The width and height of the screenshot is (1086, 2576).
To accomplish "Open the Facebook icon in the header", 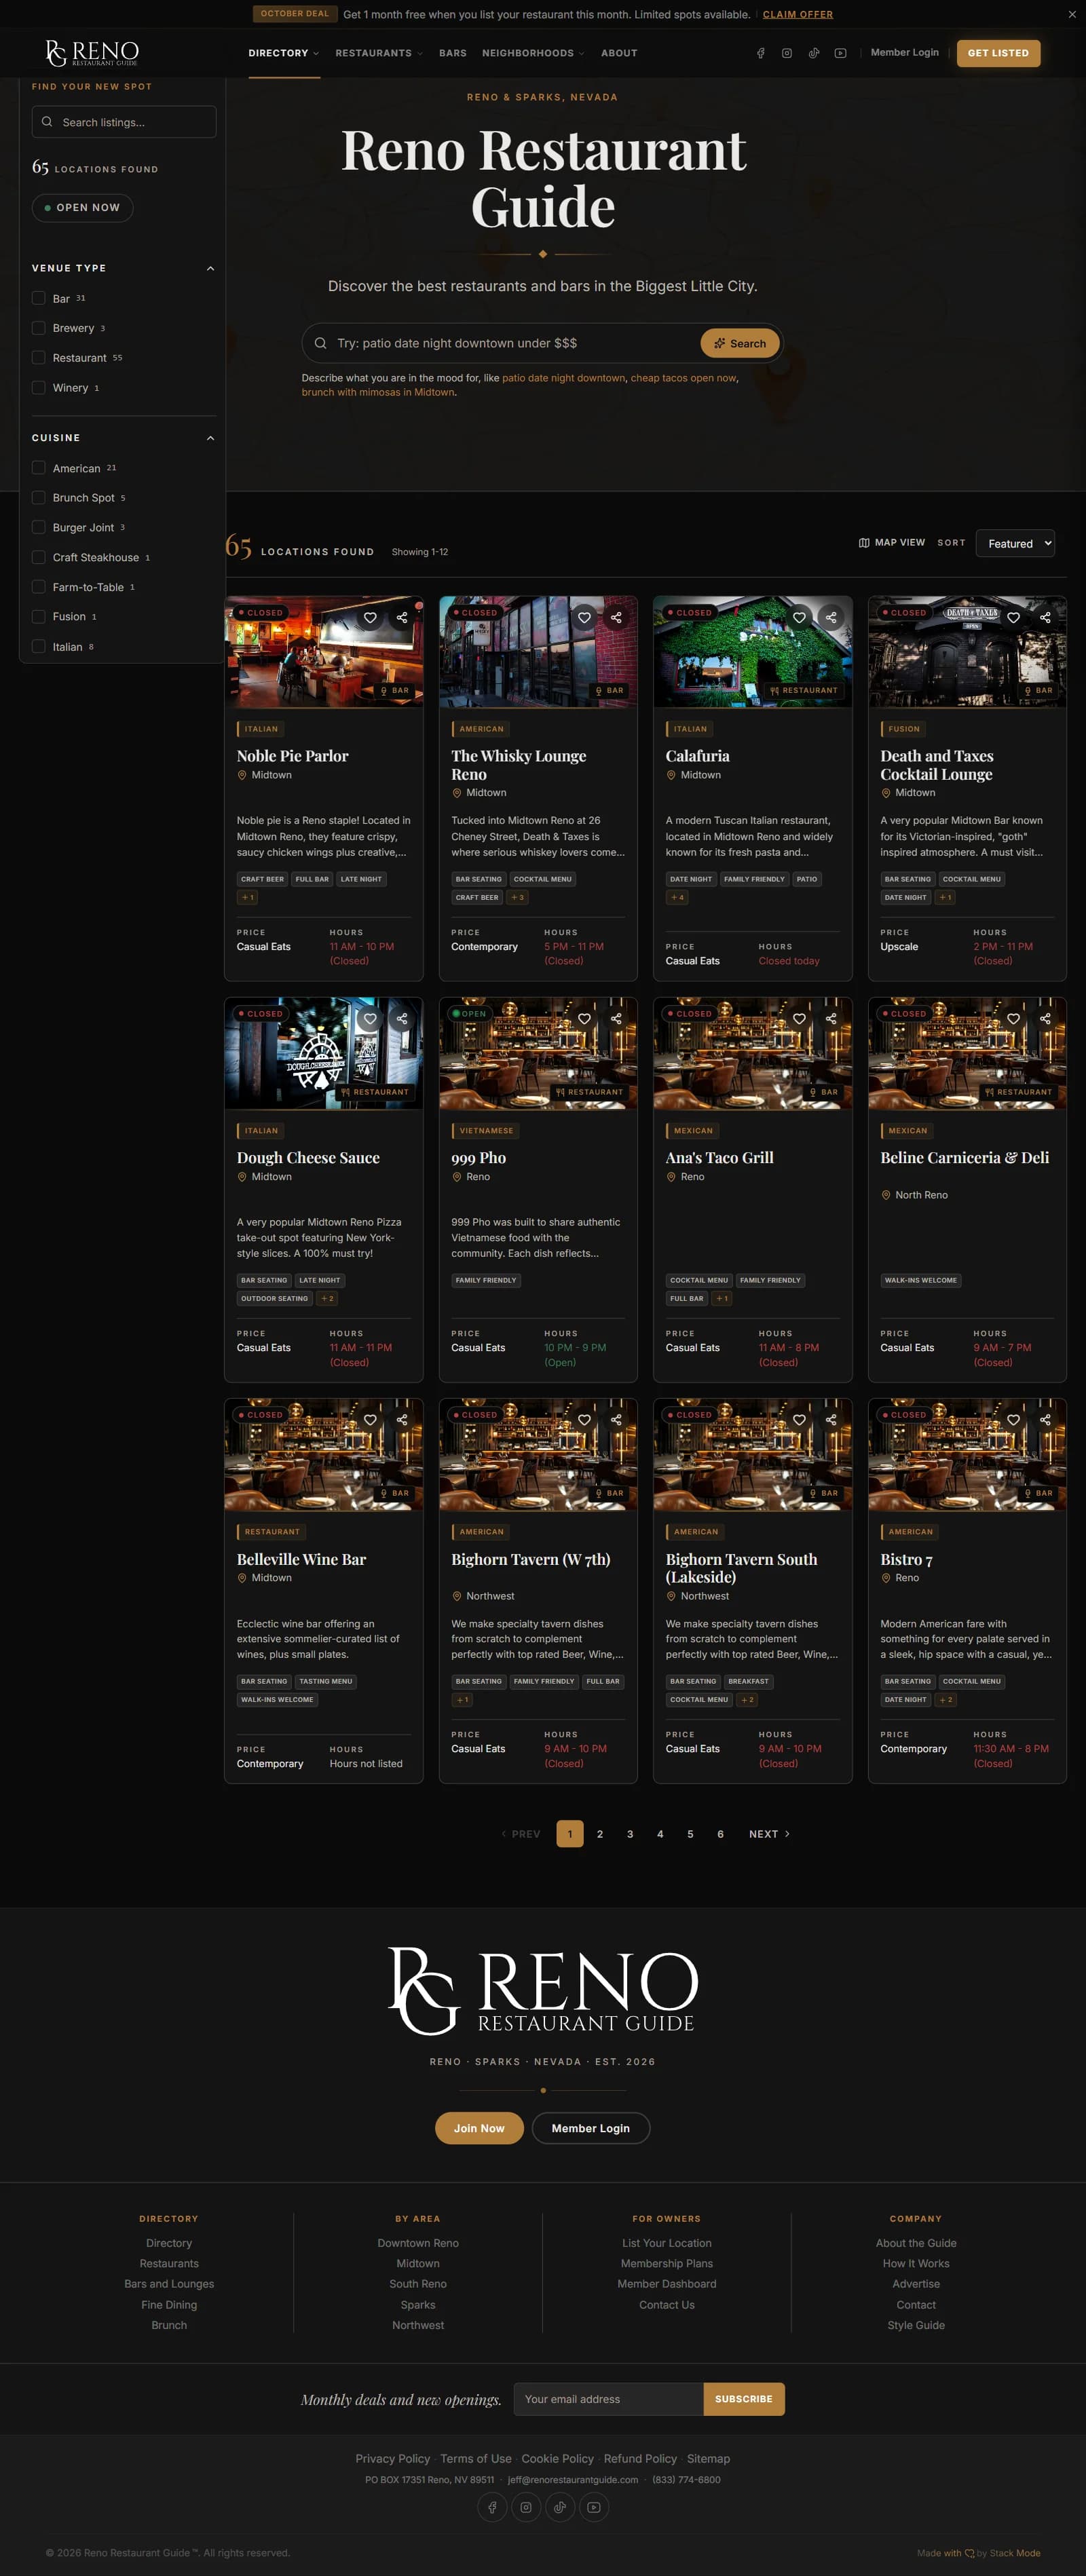I will click(760, 53).
